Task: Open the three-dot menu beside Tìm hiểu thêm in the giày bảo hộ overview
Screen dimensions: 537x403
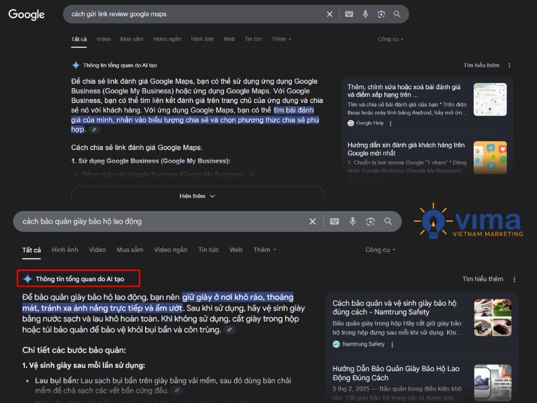Action: pos(514,279)
